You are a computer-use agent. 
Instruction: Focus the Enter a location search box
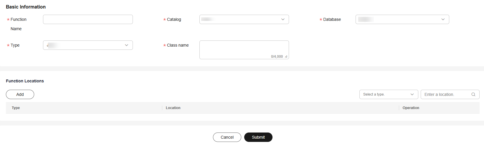[450, 94]
